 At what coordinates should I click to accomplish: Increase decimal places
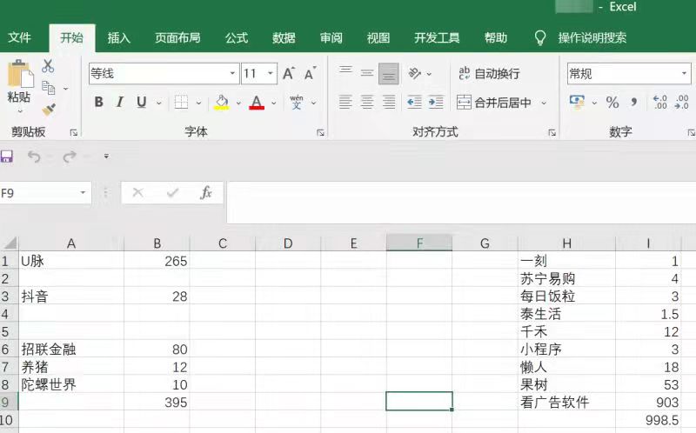[659, 103]
